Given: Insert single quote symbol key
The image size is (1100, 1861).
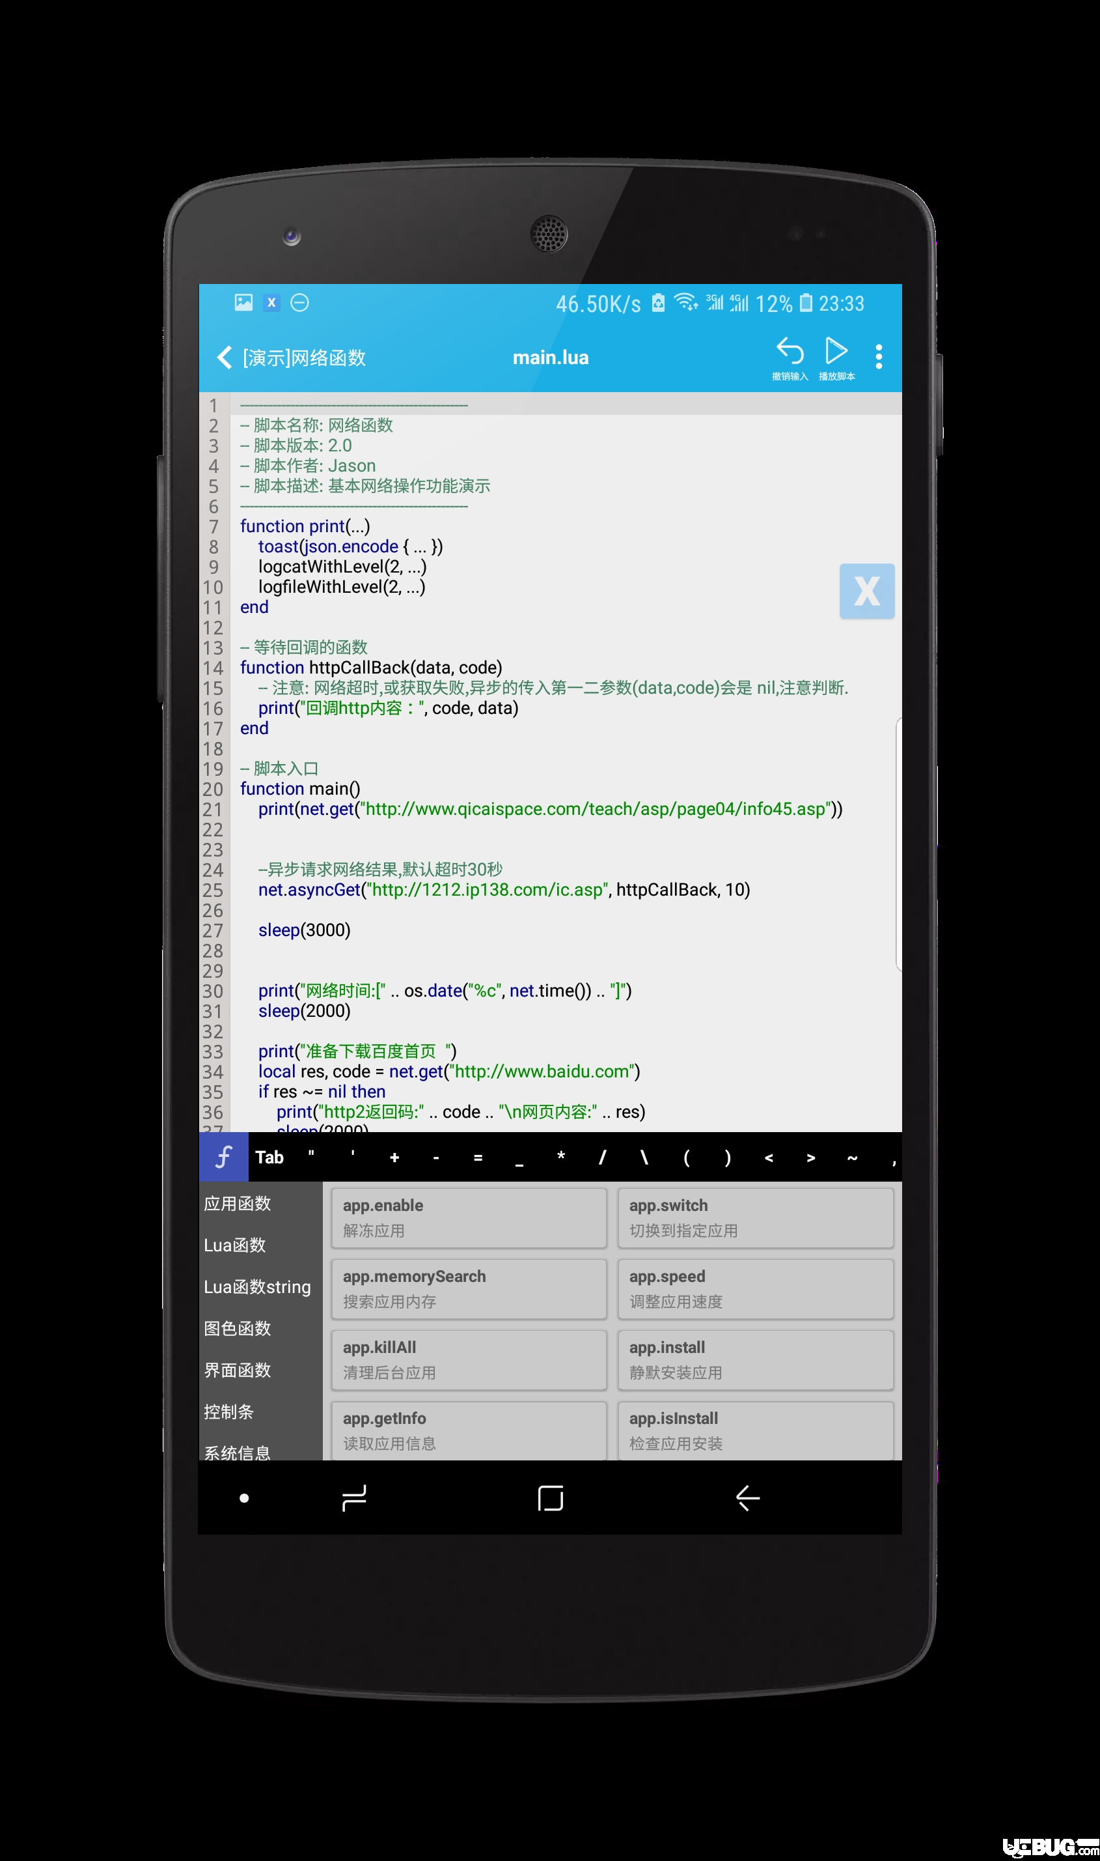Looking at the screenshot, I should (x=353, y=1156).
